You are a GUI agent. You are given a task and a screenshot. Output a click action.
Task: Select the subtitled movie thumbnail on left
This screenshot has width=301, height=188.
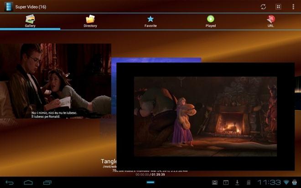[56, 81]
